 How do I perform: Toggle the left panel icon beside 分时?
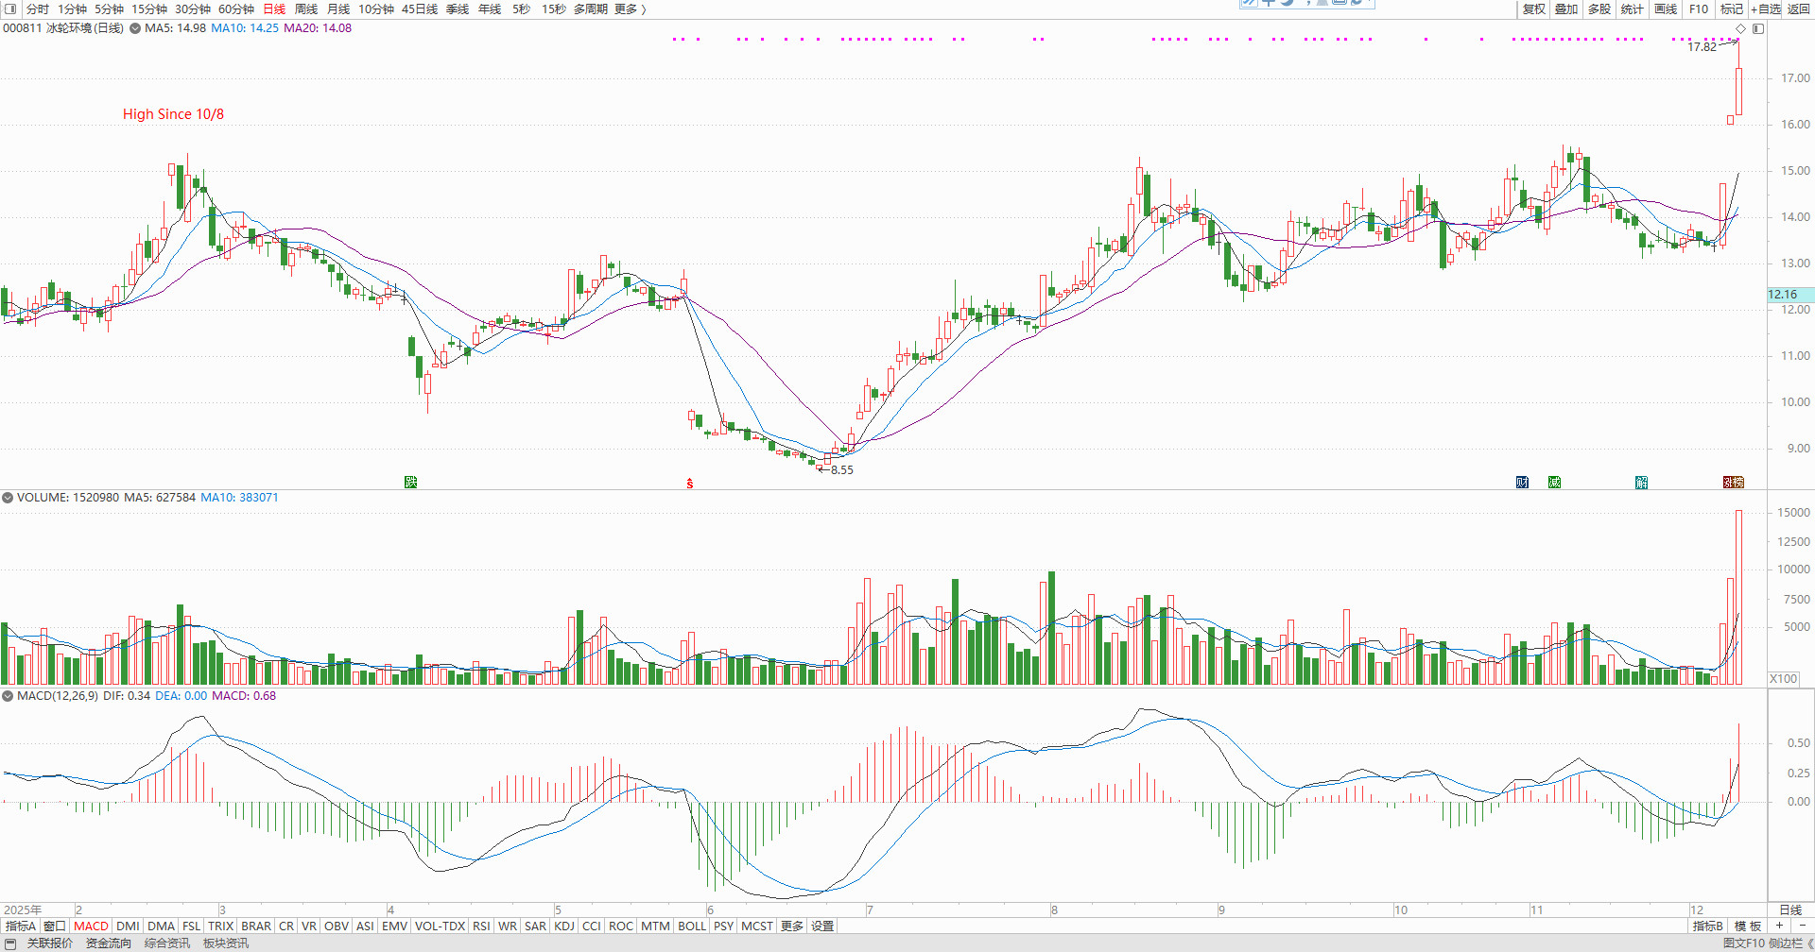[x=10, y=9]
